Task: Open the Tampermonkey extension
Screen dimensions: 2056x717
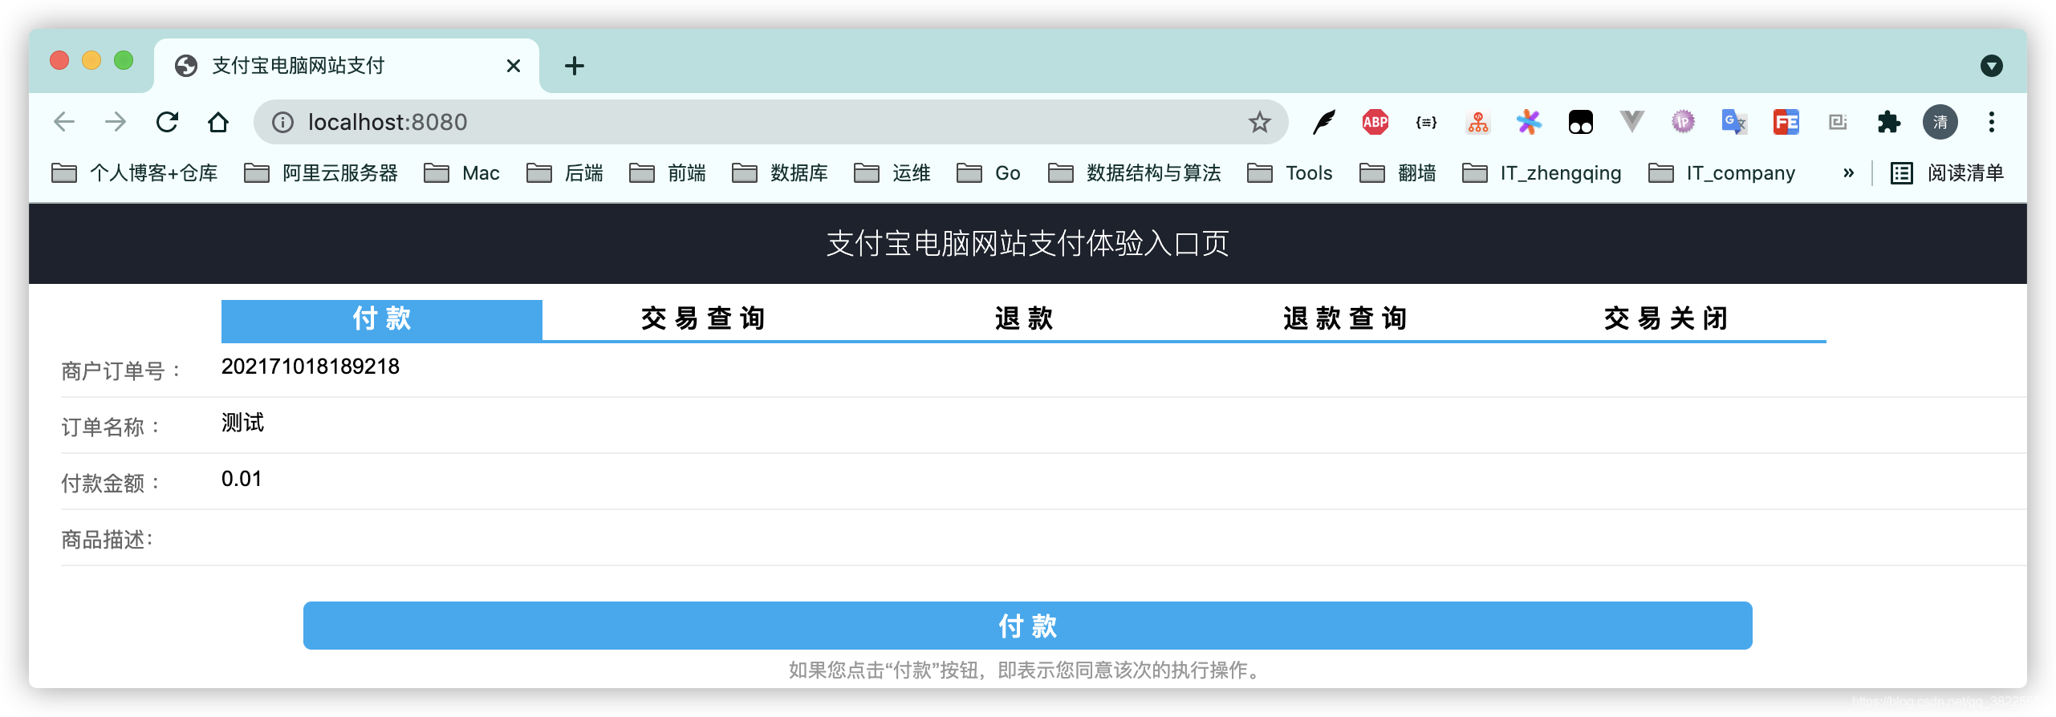Action: [x=1581, y=122]
